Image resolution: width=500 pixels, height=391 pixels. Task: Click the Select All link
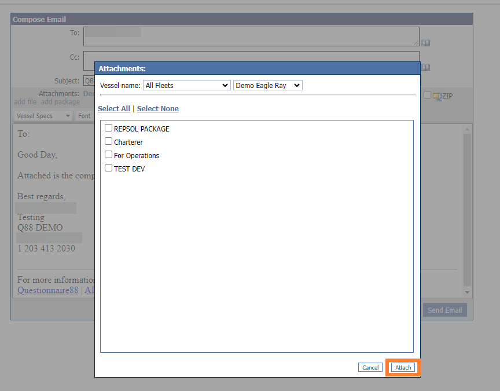(113, 109)
